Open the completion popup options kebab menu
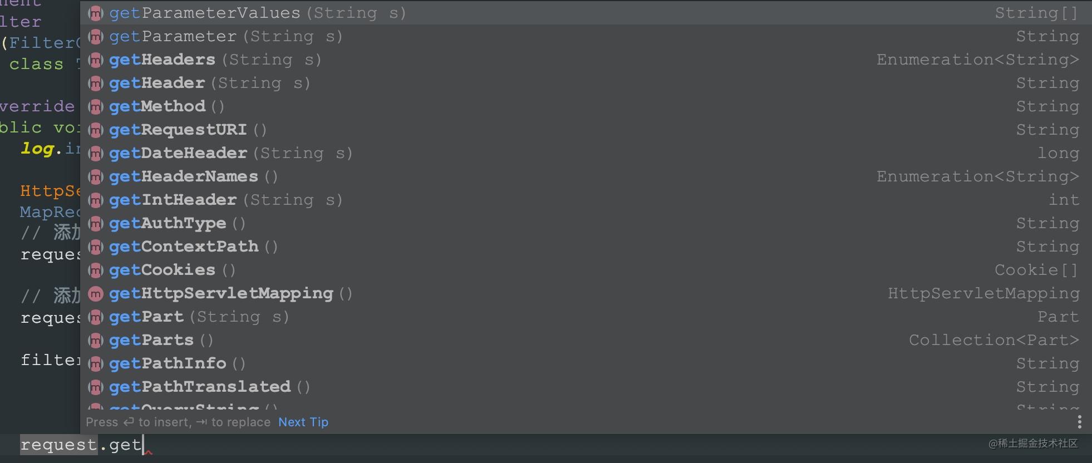The image size is (1092, 463). click(x=1081, y=422)
